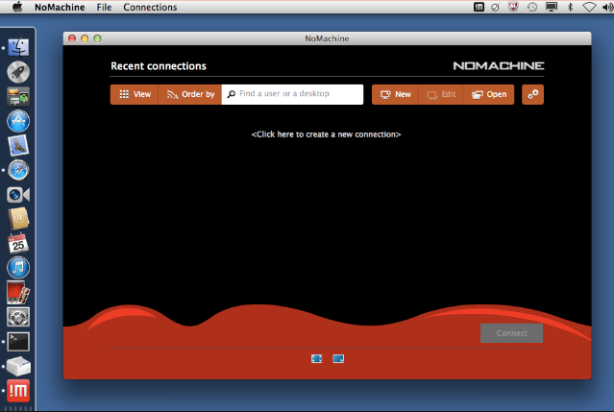Click the greyed Connect button
This screenshot has height=412, width=614.
click(511, 333)
